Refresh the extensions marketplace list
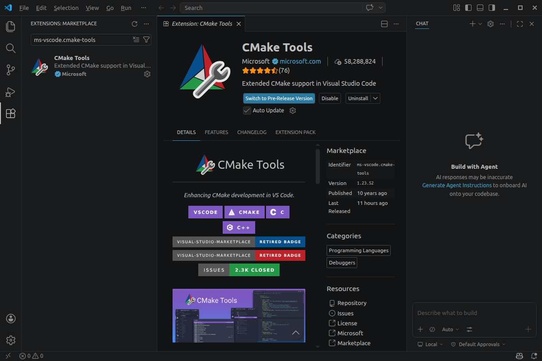 [x=135, y=24]
